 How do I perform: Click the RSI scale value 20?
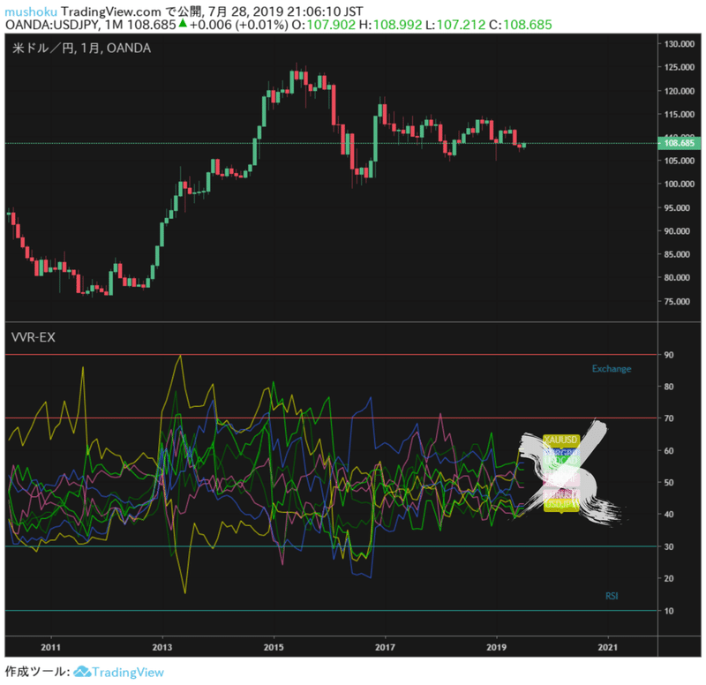coord(669,578)
